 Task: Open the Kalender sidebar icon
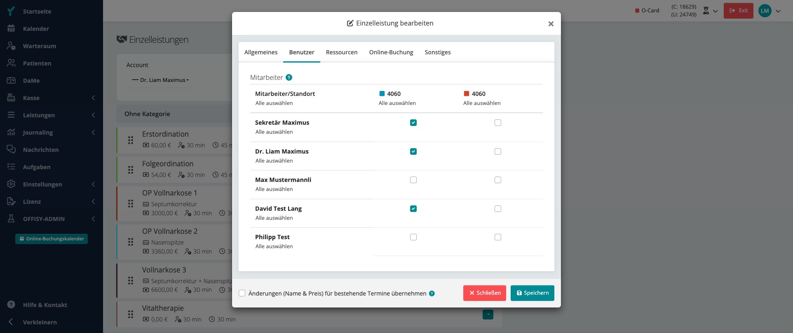point(11,28)
